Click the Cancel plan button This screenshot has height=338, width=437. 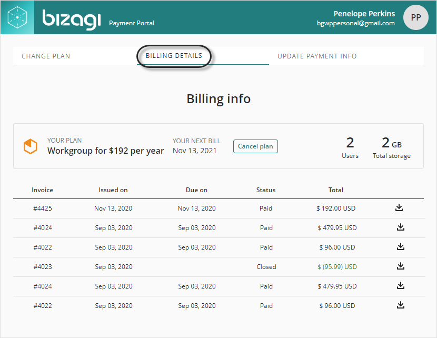click(255, 146)
